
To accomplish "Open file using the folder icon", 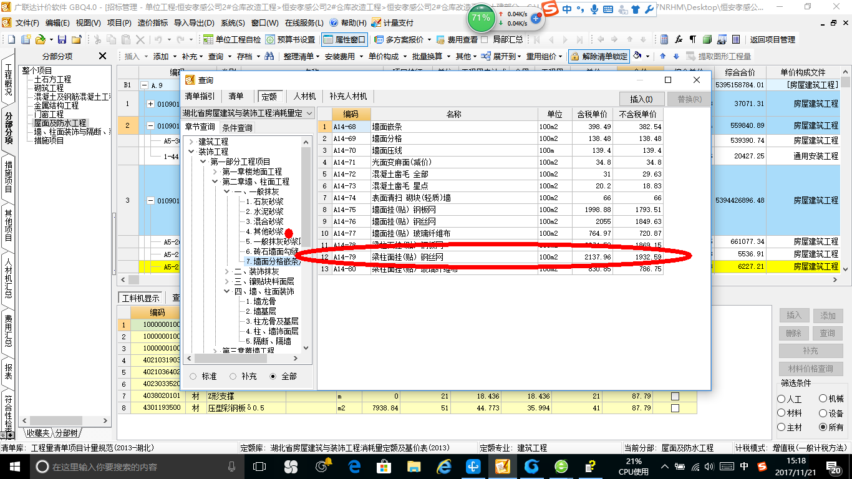I will (40, 39).
